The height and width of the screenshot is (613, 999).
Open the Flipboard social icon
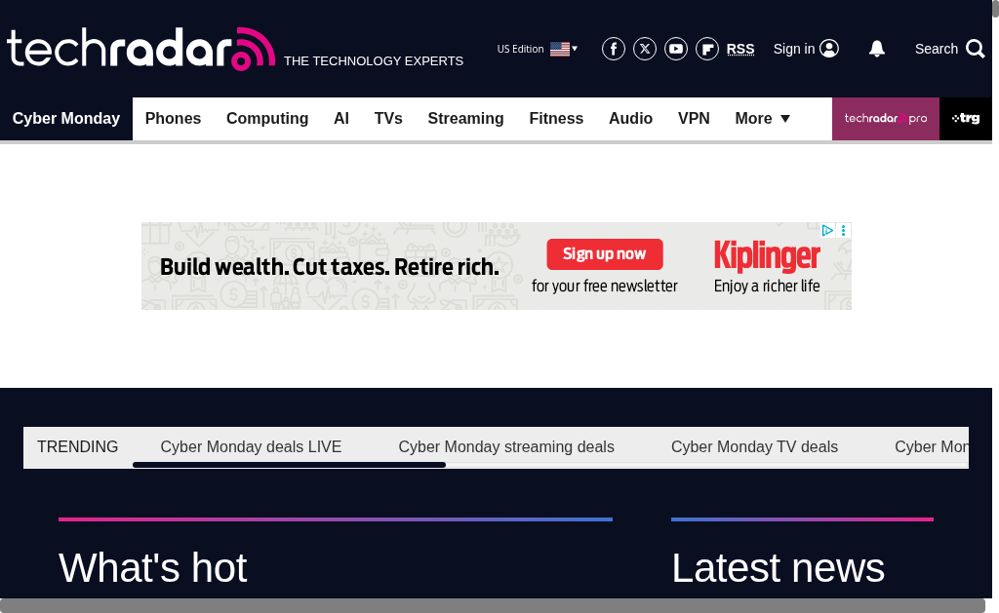point(707,49)
